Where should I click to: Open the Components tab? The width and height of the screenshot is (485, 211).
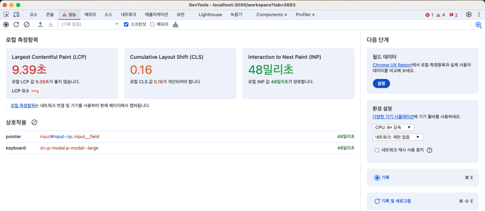[271, 15]
